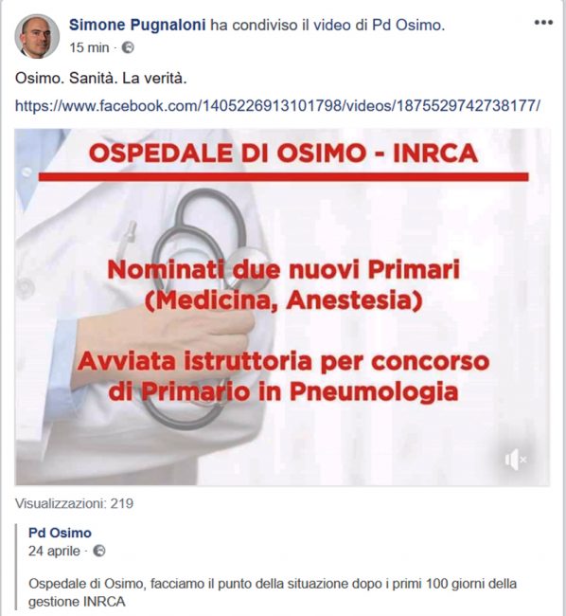Screen dimensions: 566x616
Task: Open the 15 min timestamp link
Action: (89, 48)
